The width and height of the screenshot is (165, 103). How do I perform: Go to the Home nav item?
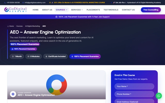coord(36,10)
